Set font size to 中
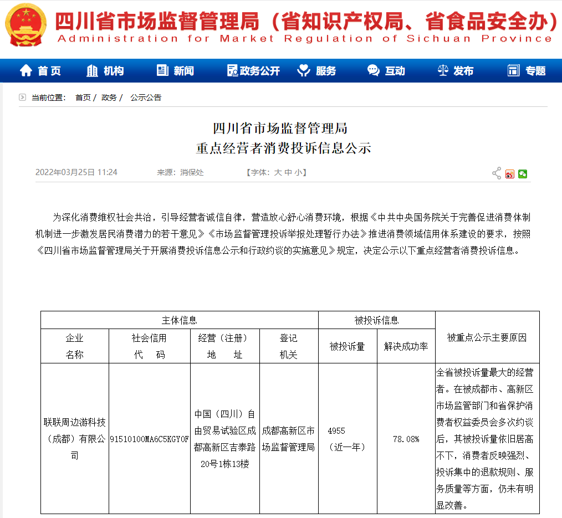Viewport: 562px width, 518px height. (x=288, y=173)
